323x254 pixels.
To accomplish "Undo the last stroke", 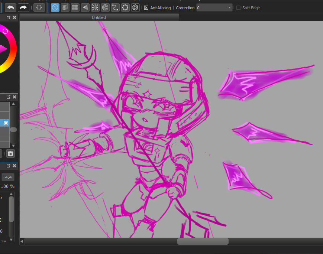I will pyautogui.click(x=10, y=8).
